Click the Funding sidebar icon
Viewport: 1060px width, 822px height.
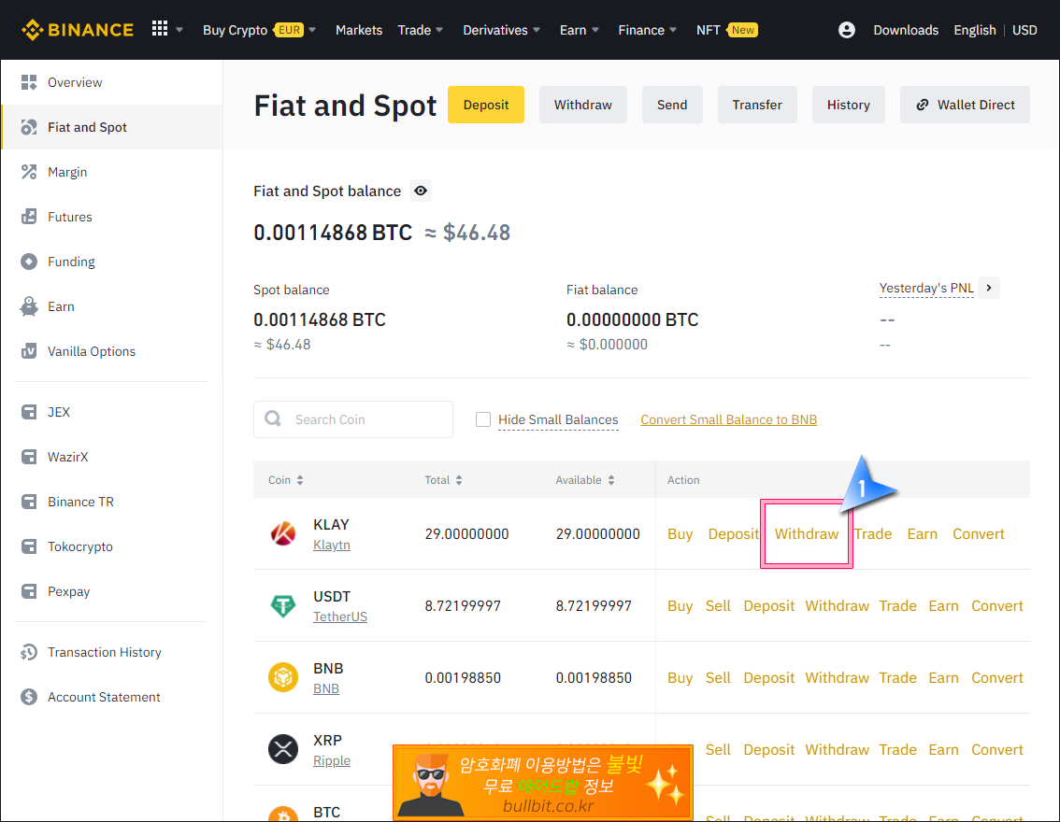(29, 262)
